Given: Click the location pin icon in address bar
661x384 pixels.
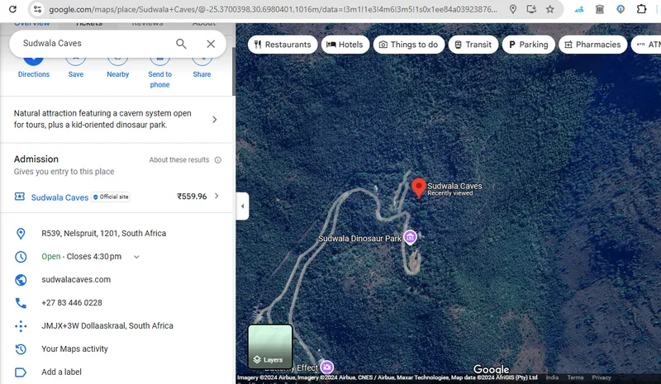Looking at the screenshot, I should tap(512, 9).
